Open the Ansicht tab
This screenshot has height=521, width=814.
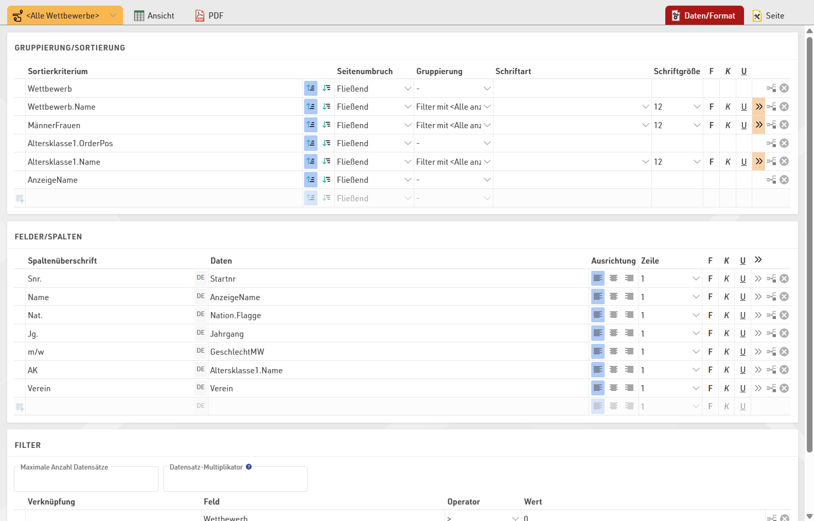(154, 15)
